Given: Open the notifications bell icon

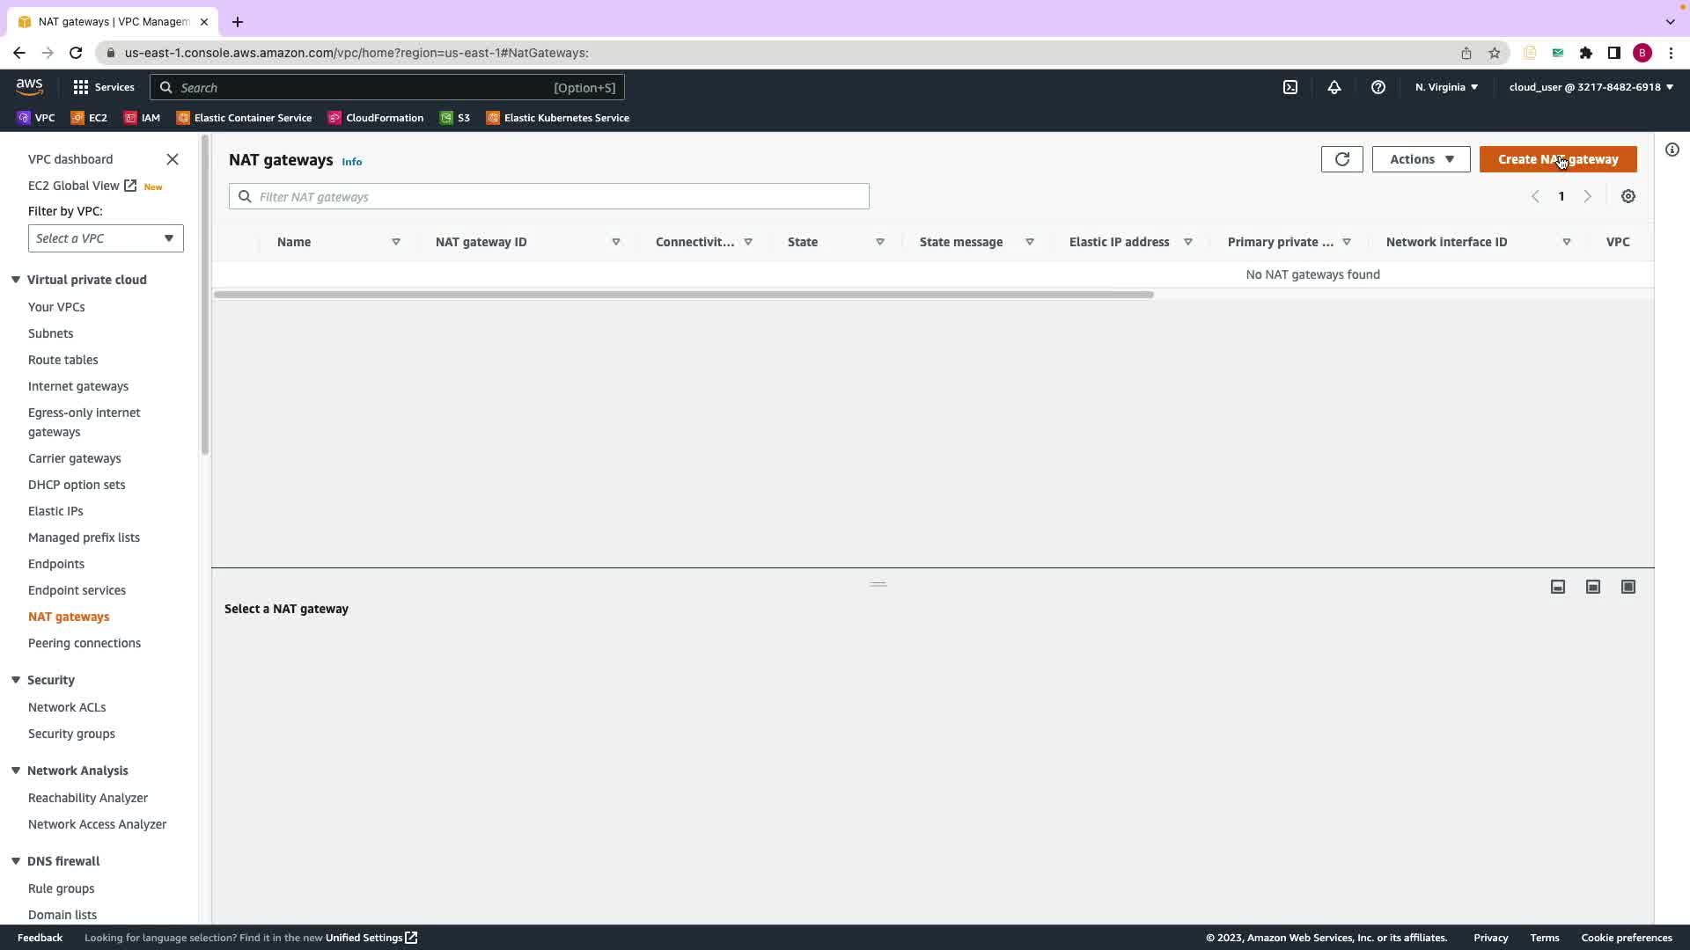Looking at the screenshot, I should pos(1334,87).
